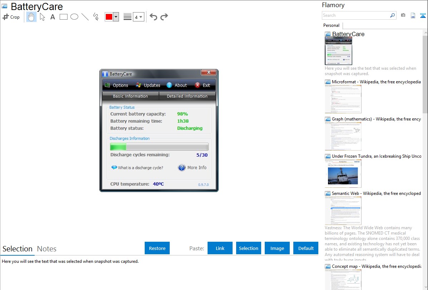The width and height of the screenshot is (428, 290).
Task: Close the BatteryCare window with the red X
Action: tap(209, 73)
